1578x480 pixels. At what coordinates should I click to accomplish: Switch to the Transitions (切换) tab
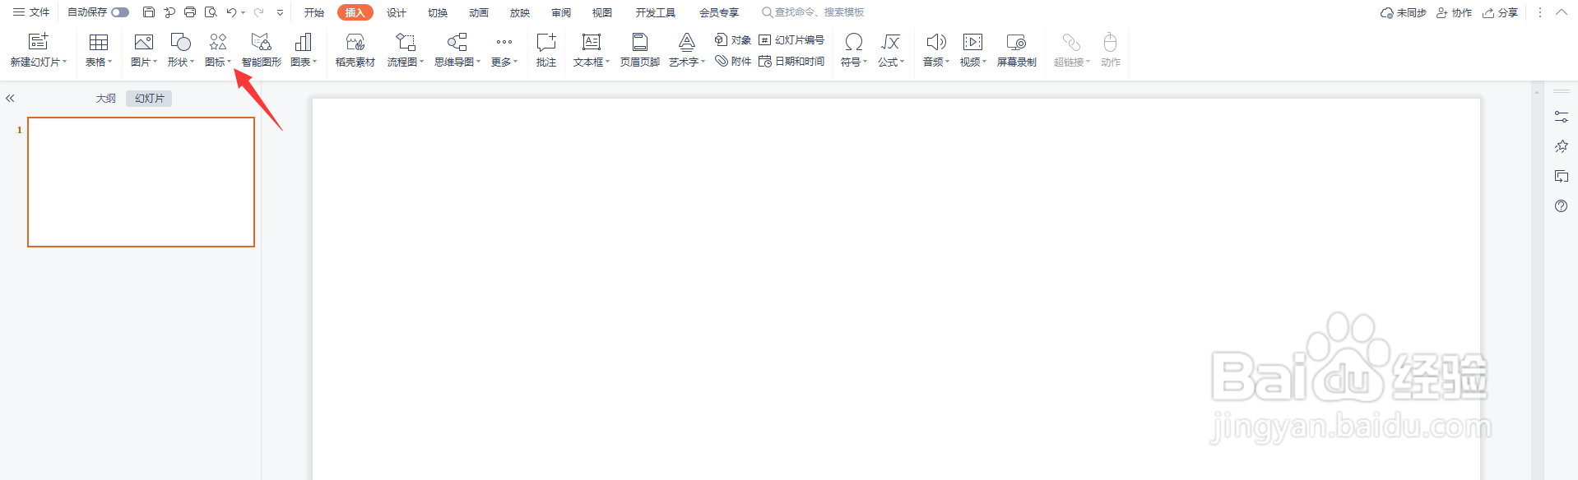pos(438,12)
